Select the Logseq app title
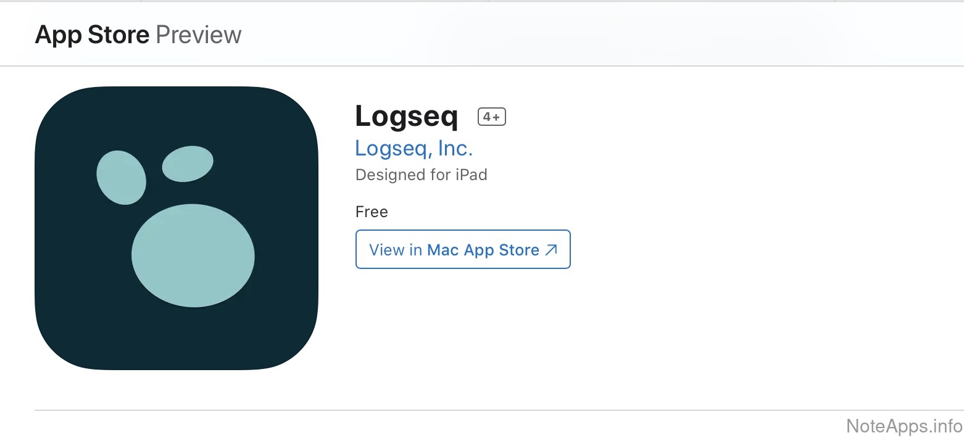 coord(407,116)
